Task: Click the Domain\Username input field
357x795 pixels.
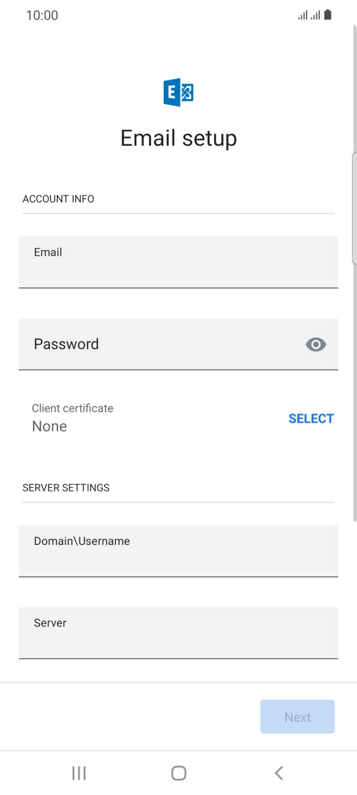Action: [x=178, y=551]
